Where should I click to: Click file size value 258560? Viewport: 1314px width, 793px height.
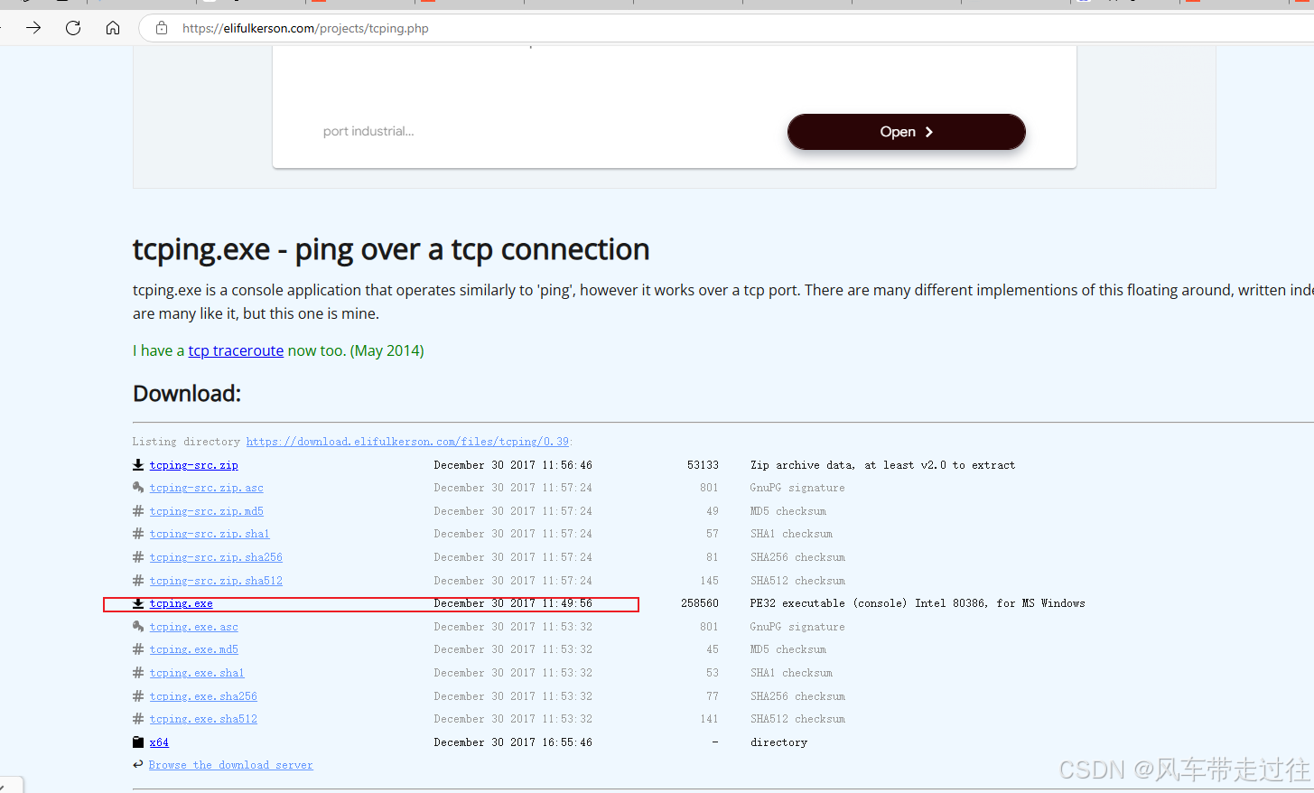700,603
